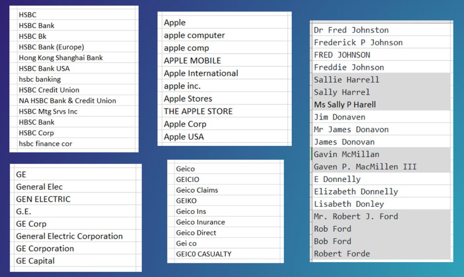464x277 pixels.
Task: Click the 'Geico Inurance' cell
Action: tap(227, 222)
